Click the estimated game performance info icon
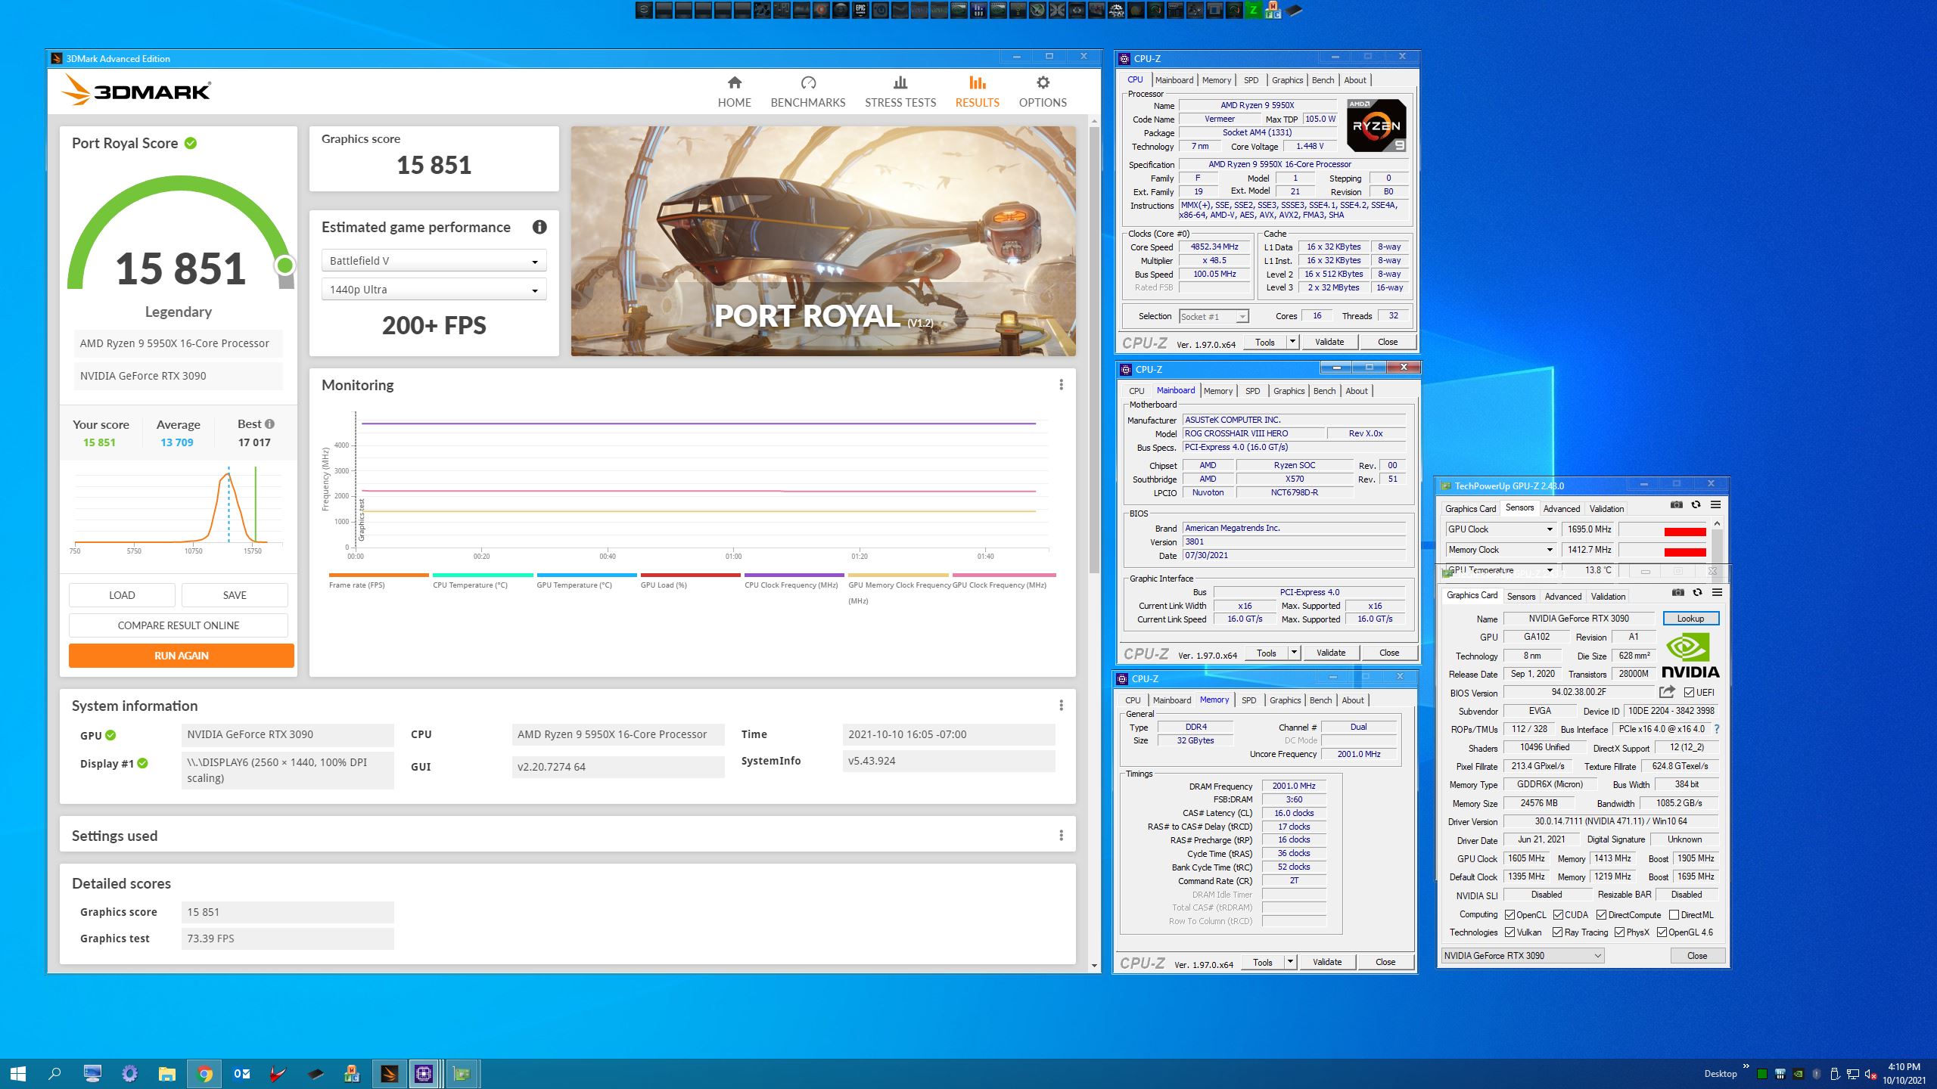Screen dimensions: 1937x1089 tap(539, 227)
